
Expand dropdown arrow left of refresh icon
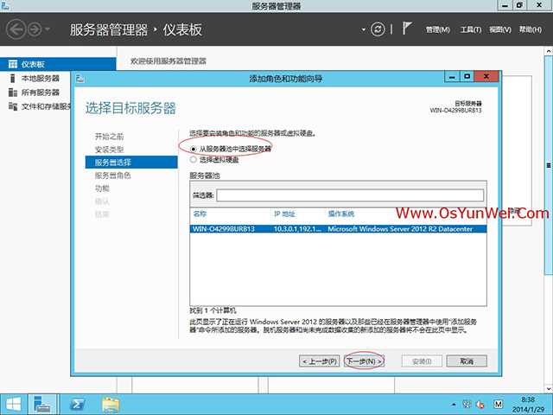[364, 30]
